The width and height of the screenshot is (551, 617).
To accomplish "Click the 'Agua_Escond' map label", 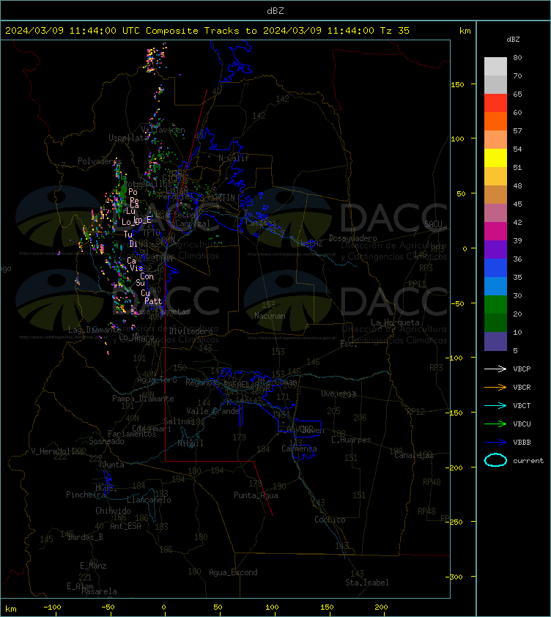I will pos(233,572).
